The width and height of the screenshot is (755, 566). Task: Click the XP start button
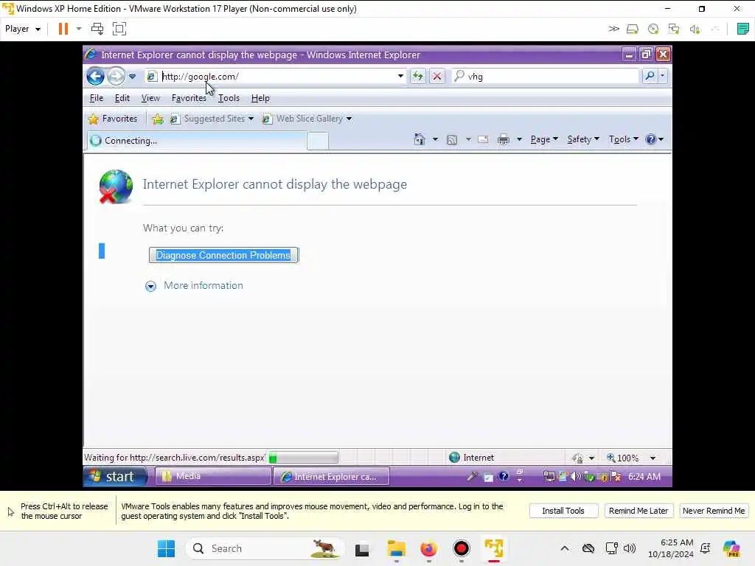(116, 477)
